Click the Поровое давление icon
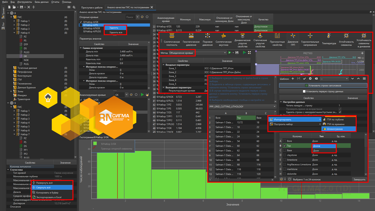The image size is (375, 211). pyautogui.click(x=207, y=37)
